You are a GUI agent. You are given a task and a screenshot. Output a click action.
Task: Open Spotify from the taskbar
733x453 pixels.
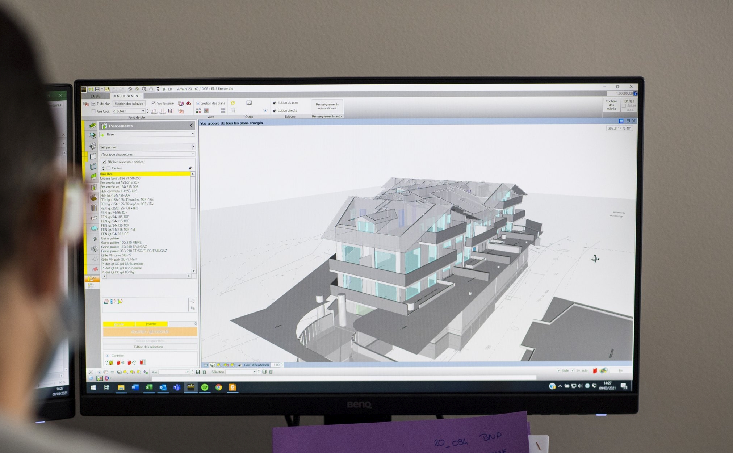click(205, 387)
